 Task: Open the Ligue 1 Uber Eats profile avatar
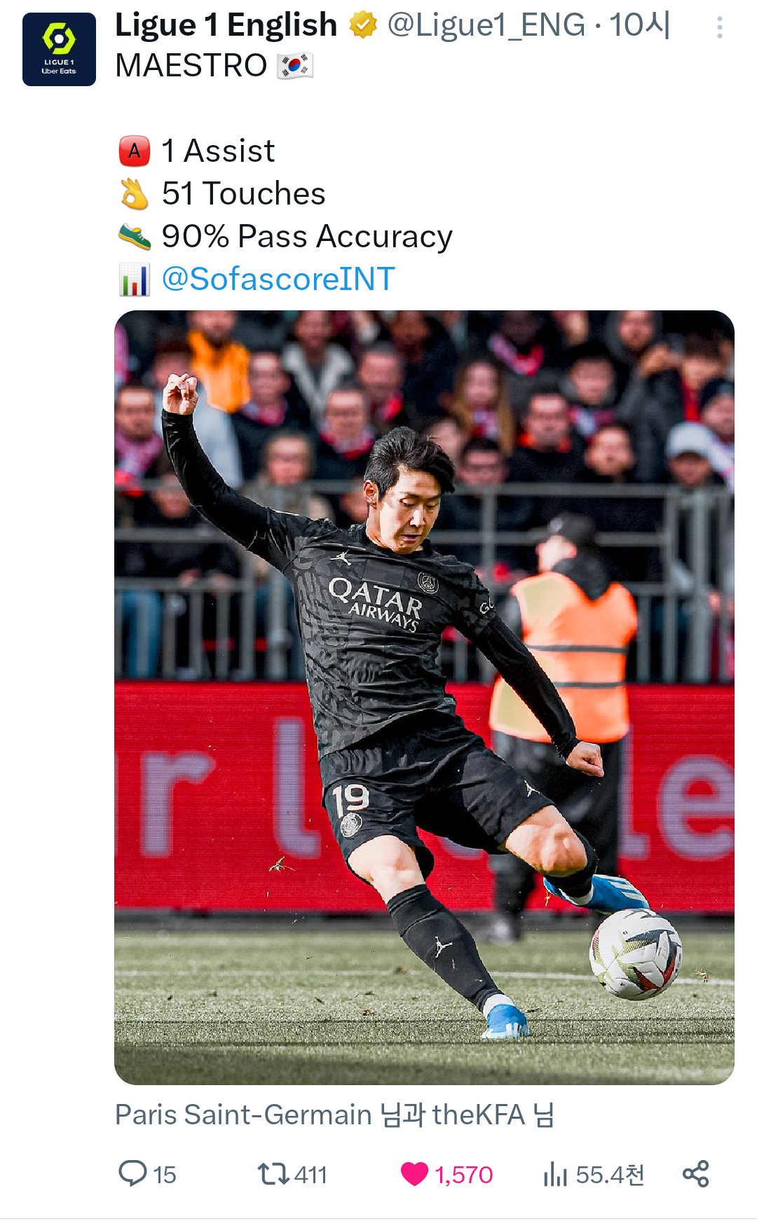point(59,49)
